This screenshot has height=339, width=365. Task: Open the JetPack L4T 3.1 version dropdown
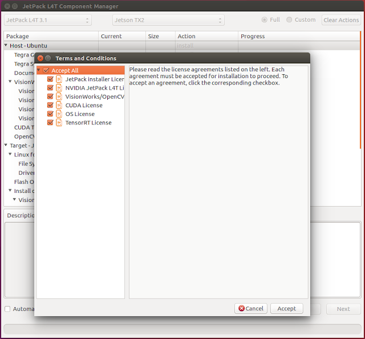click(x=48, y=20)
